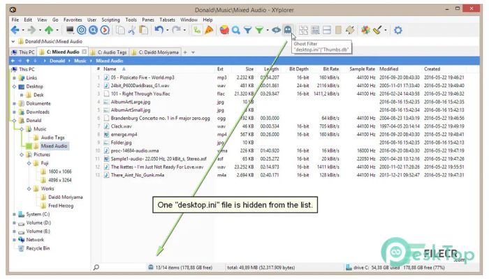
Task: Click the Copy toolbar icon
Action: click(x=120, y=30)
